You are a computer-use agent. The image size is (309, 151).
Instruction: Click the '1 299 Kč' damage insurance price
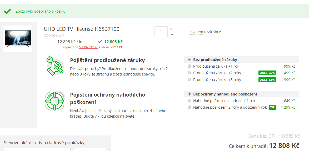coord(288,108)
